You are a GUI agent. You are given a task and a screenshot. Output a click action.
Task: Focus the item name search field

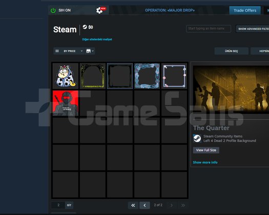[x=209, y=29]
